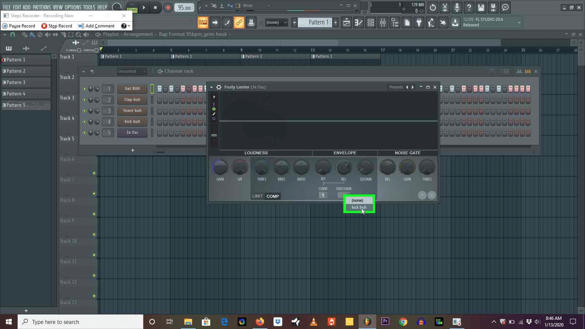
Task: Go to next Fruity Limiter preset
Action: [x=413, y=87]
